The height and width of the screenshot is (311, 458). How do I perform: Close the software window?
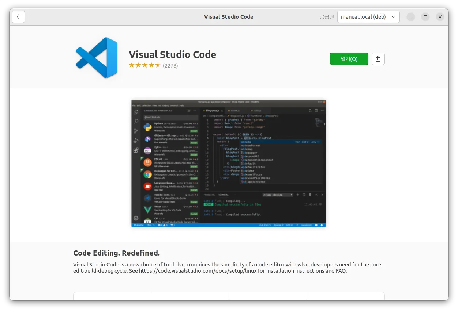[440, 17]
